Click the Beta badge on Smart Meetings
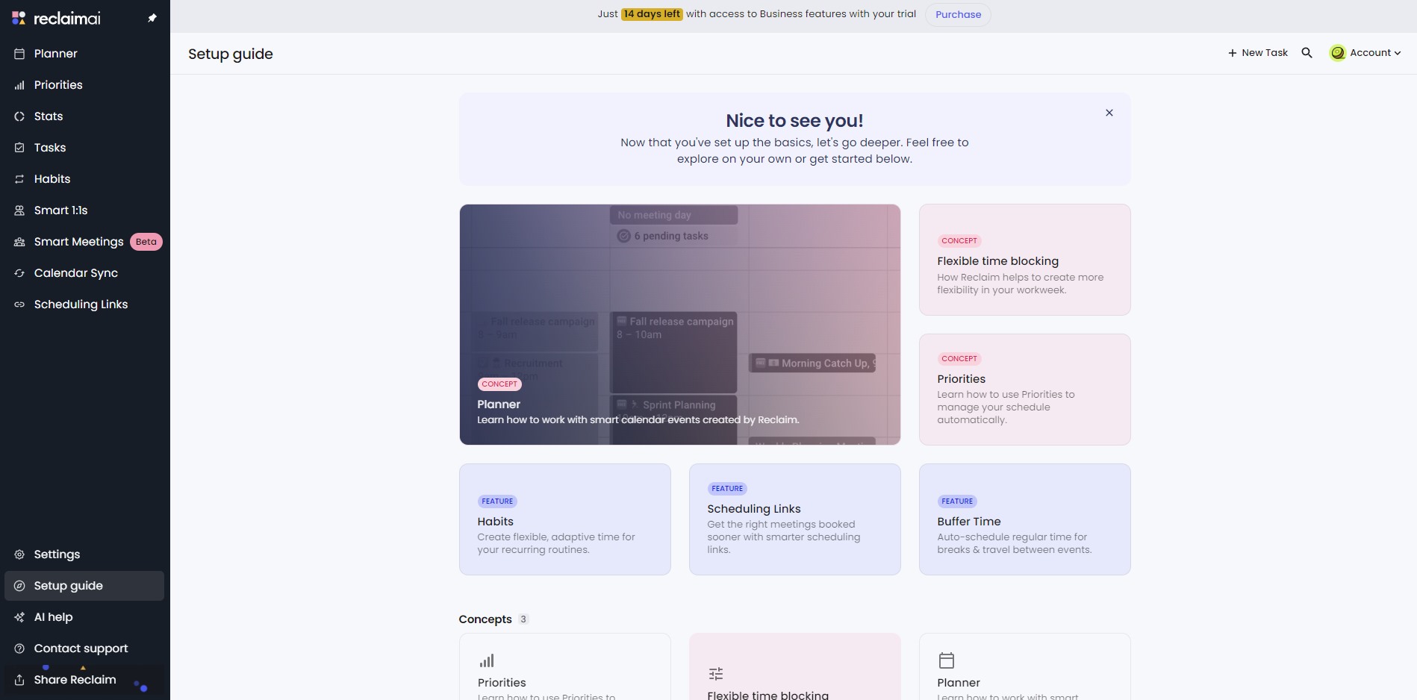The height and width of the screenshot is (700, 1417). pyautogui.click(x=146, y=242)
